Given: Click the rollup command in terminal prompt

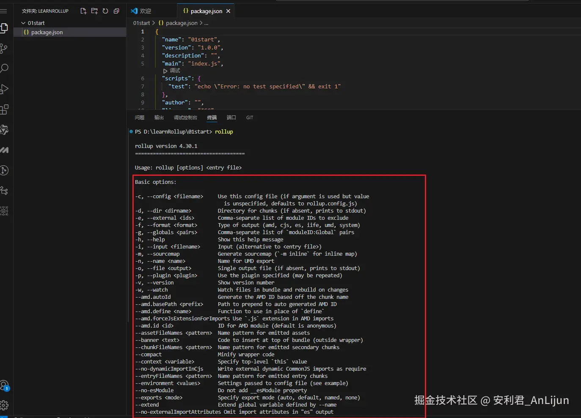Looking at the screenshot, I should [x=224, y=131].
